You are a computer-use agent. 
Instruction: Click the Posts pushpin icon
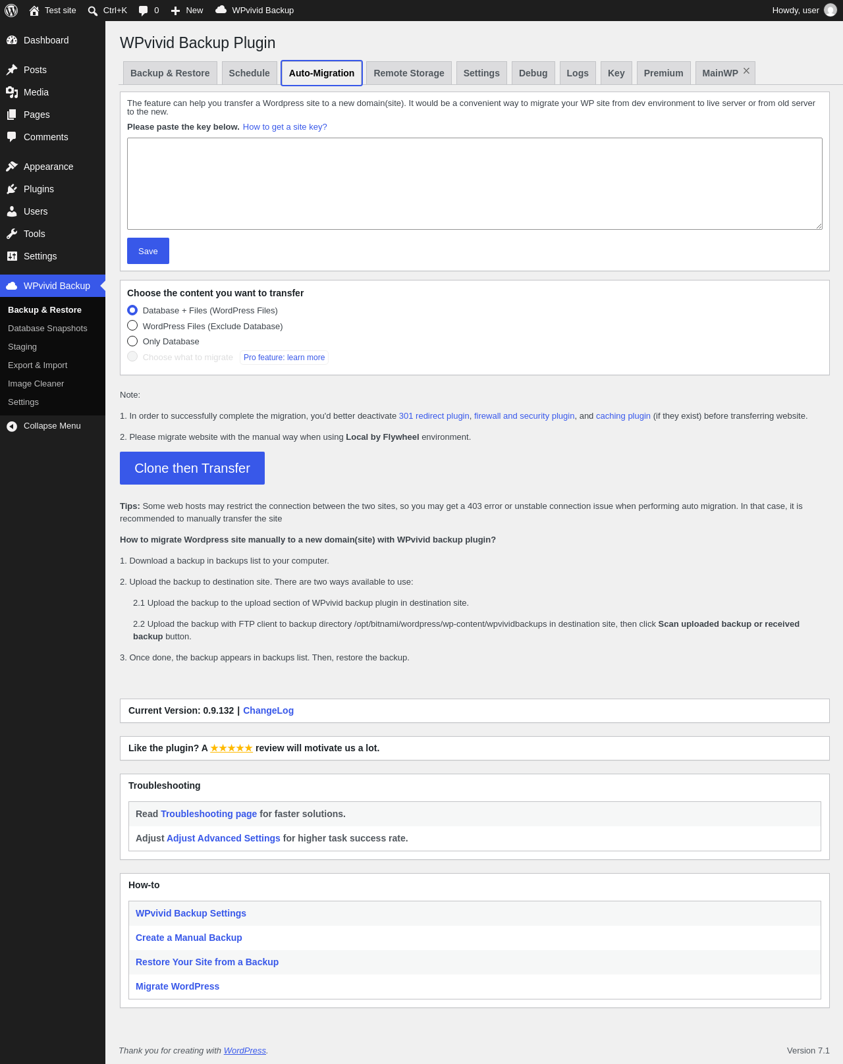coord(12,70)
